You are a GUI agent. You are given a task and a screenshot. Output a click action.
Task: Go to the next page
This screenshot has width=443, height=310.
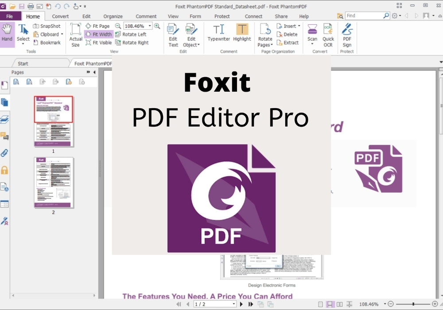coord(241,304)
